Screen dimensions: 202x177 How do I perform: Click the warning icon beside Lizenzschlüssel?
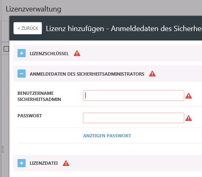(77, 53)
